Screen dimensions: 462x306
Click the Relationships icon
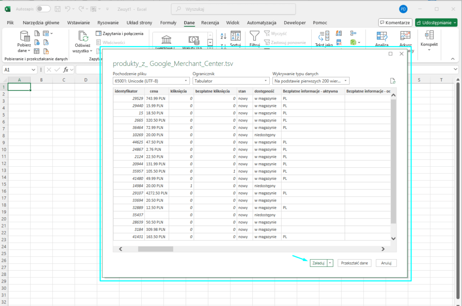tap(353, 33)
